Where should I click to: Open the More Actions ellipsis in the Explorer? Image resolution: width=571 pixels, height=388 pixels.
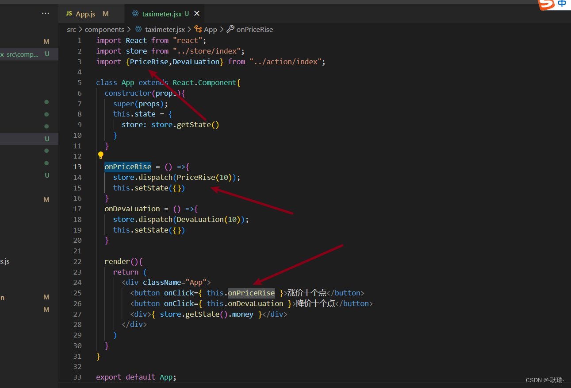(46, 13)
